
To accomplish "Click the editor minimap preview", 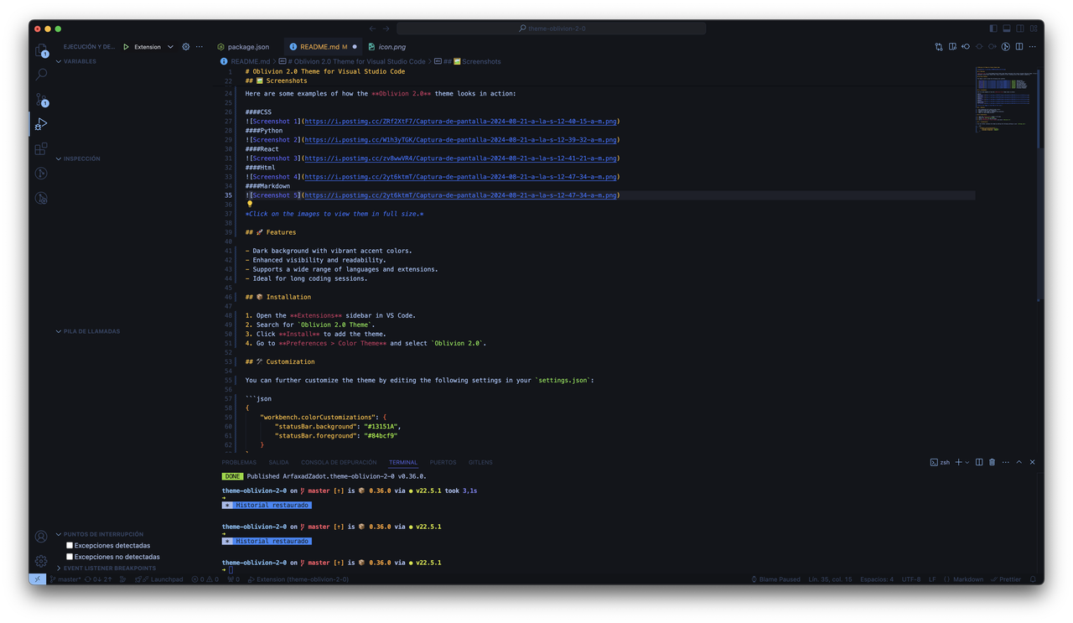I will tap(1005, 99).
